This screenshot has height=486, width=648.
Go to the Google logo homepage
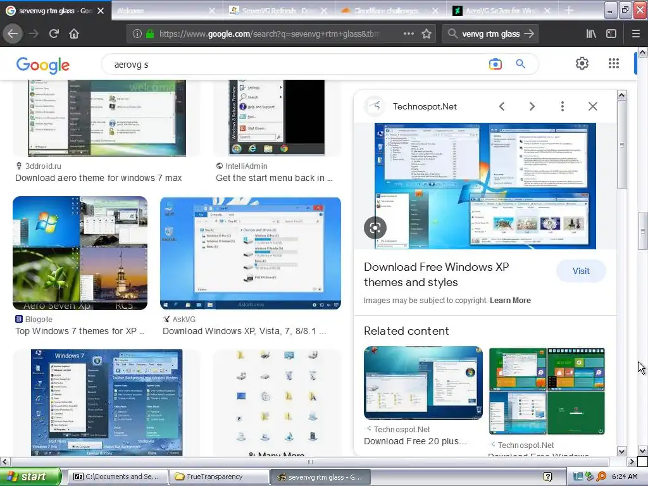[43, 65]
